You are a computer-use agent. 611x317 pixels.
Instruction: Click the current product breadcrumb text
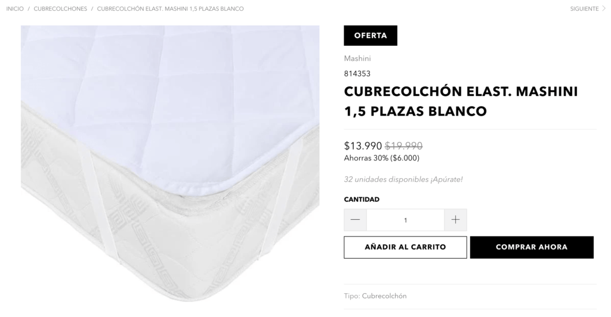pyautogui.click(x=170, y=8)
